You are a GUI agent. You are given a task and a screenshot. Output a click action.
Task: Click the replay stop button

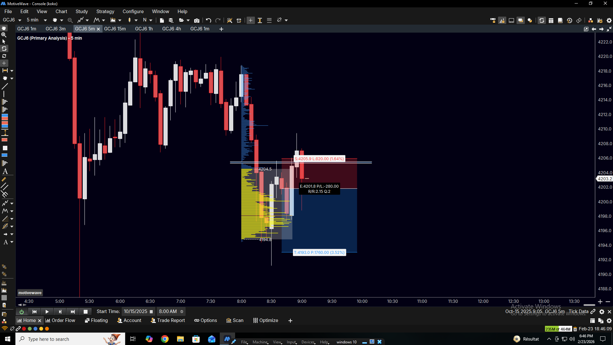tap(86, 311)
